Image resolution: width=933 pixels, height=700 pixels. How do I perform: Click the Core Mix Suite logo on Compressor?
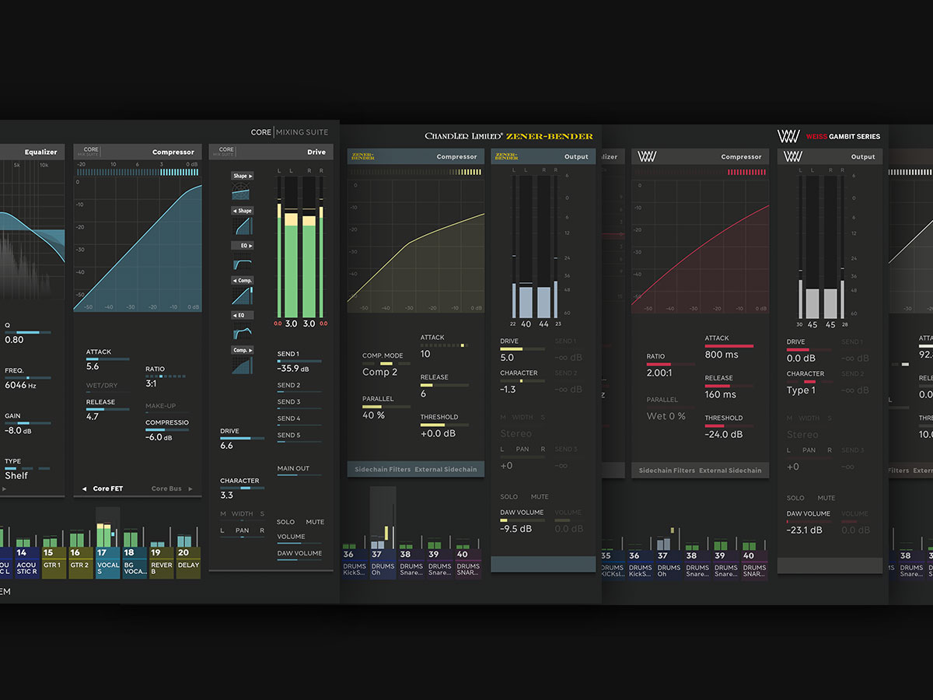point(91,152)
